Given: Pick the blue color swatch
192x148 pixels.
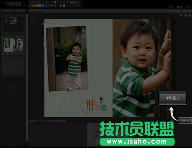Looking at the screenshot, I should (46, 6).
